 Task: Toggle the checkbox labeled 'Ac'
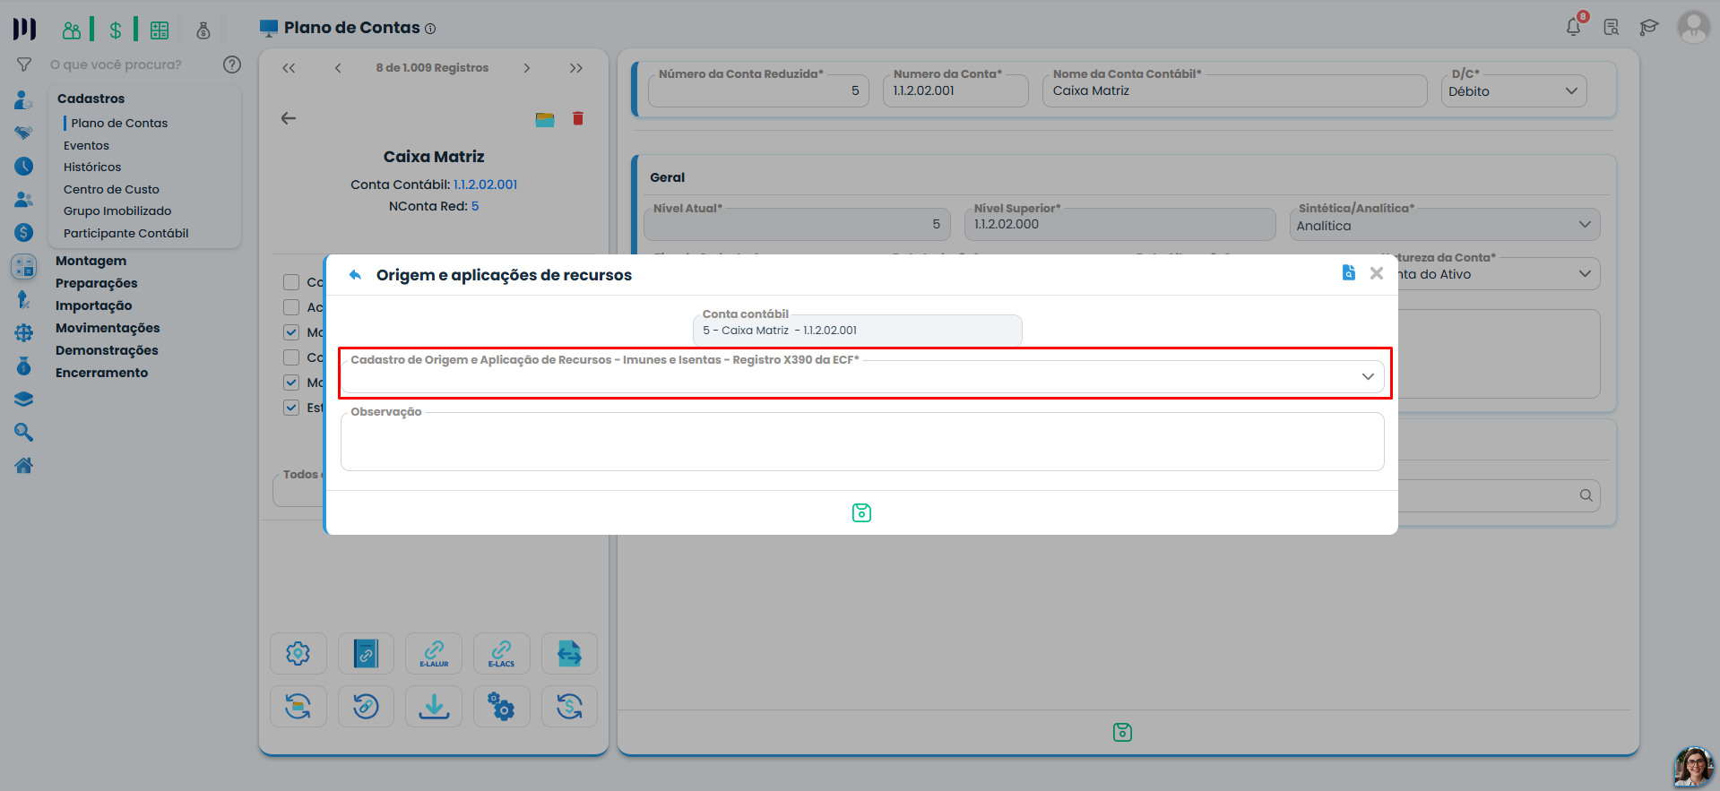(x=291, y=307)
